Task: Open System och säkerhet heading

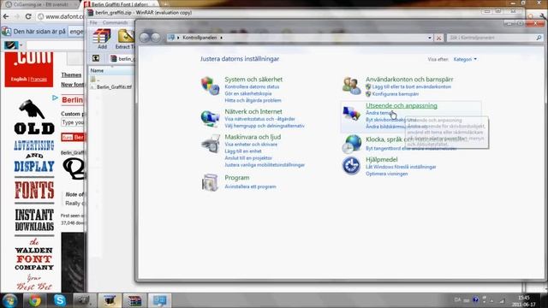Action: pos(253,80)
